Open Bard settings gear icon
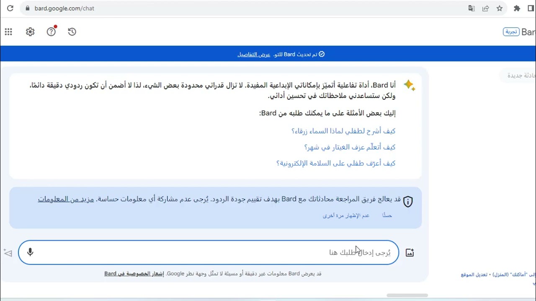536x301 pixels. (x=30, y=32)
